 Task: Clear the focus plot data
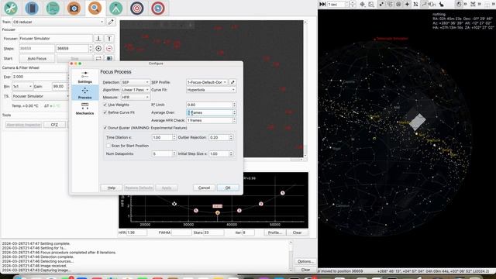[297, 232]
